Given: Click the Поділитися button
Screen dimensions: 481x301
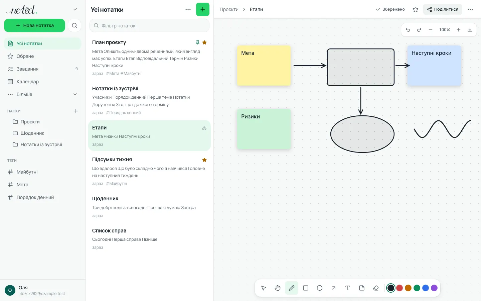Looking at the screenshot, I should pyautogui.click(x=443, y=9).
